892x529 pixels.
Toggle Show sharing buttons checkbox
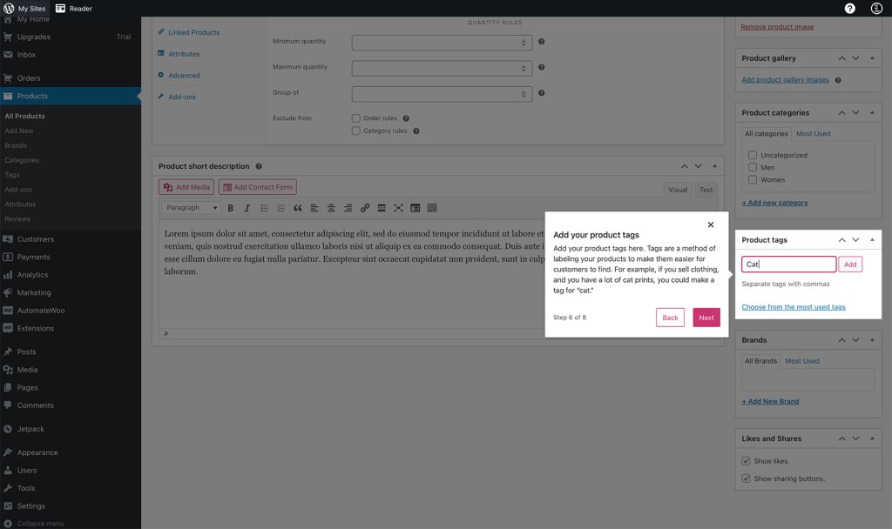tap(746, 479)
